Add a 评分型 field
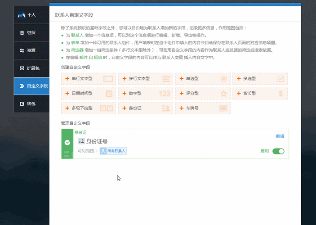Image resolution: width=316 pixels, height=225 pixels. [203, 94]
